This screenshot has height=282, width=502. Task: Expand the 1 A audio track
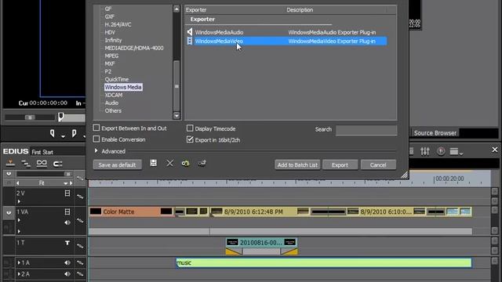19,263
